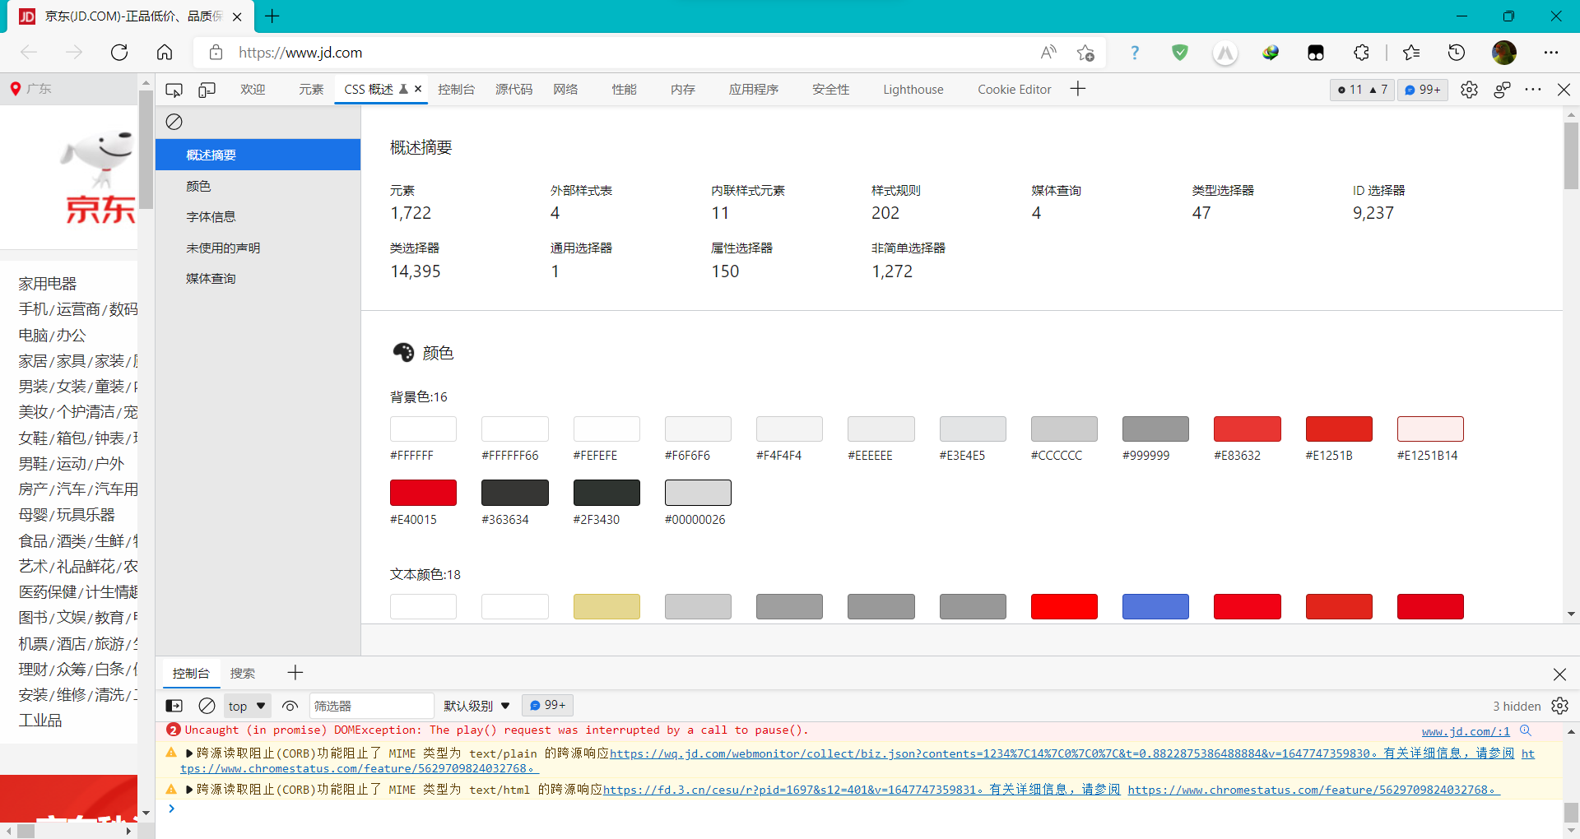Viewport: 1580px width, 839px height.
Task: Close the console drawer
Action: 1559,674
